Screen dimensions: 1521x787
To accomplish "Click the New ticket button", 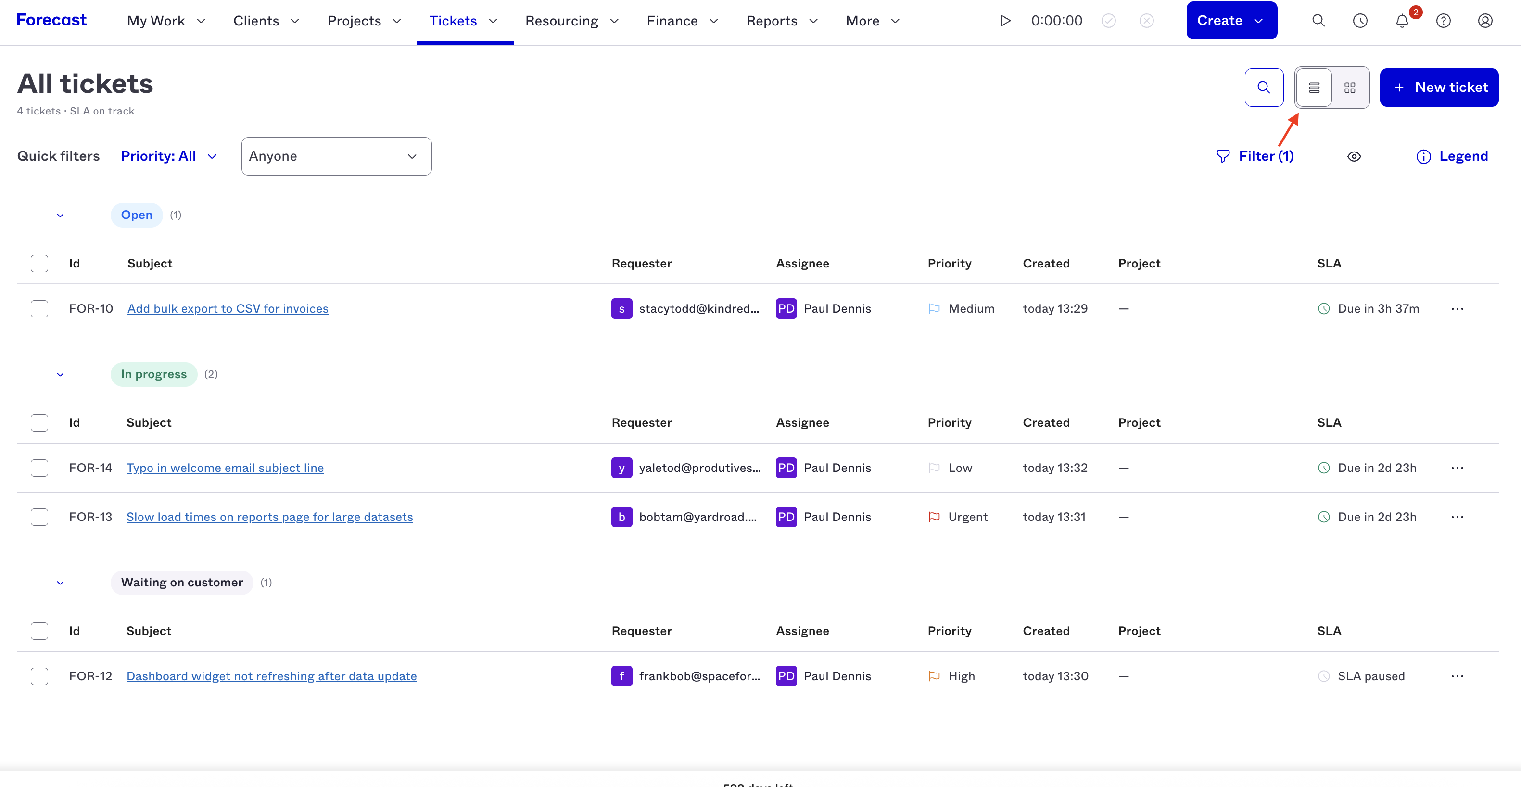I will pos(1439,88).
